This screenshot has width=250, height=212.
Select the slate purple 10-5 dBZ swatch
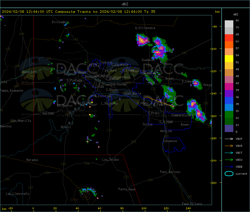point(229,128)
